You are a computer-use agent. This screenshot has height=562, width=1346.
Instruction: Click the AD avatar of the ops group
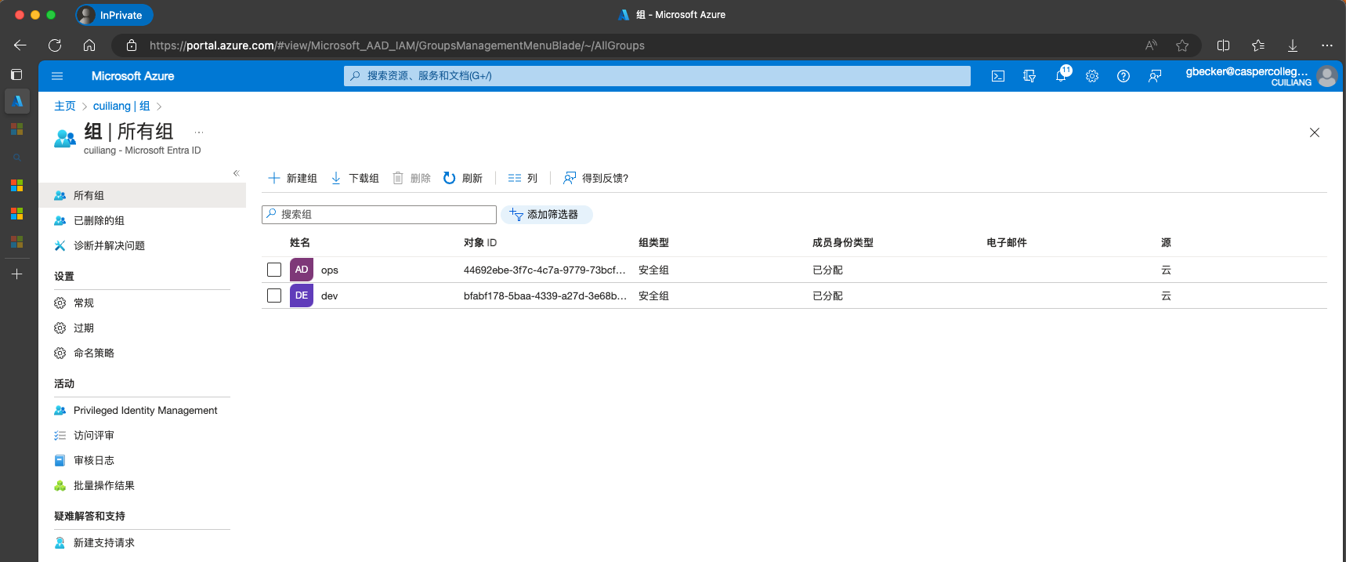pos(302,270)
